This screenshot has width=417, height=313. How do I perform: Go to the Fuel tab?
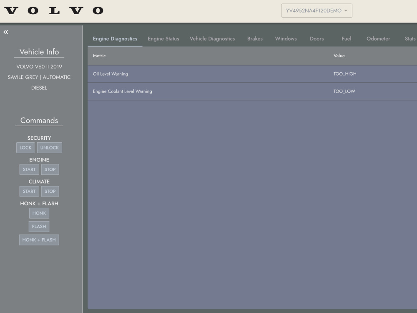pos(346,38)
